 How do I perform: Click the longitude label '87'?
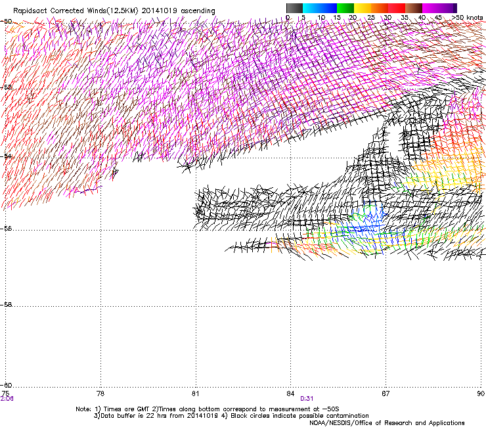[x=386, y=393]
